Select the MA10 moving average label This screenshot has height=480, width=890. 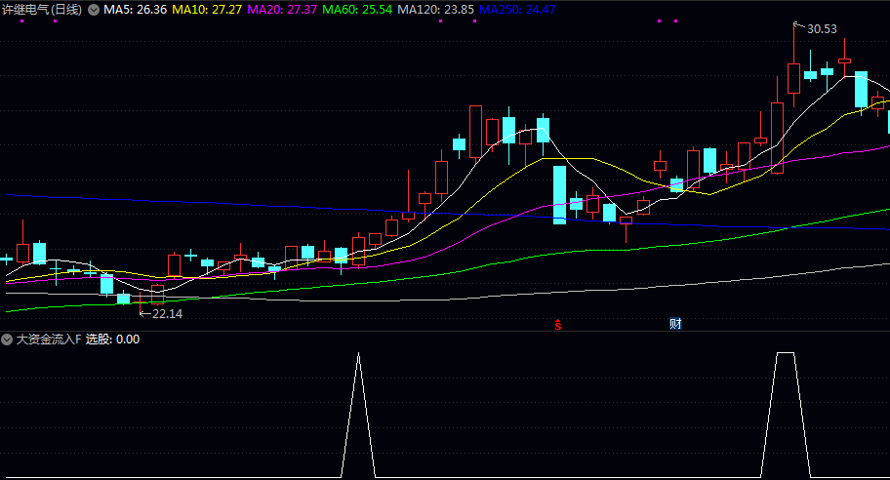point(207,9)
